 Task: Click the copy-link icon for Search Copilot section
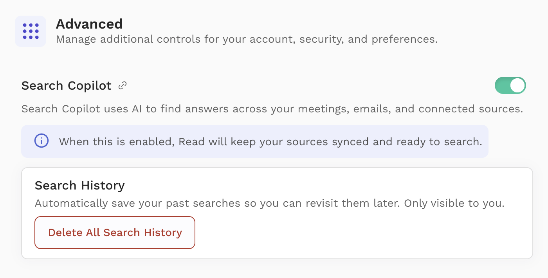tap(123, 85)
